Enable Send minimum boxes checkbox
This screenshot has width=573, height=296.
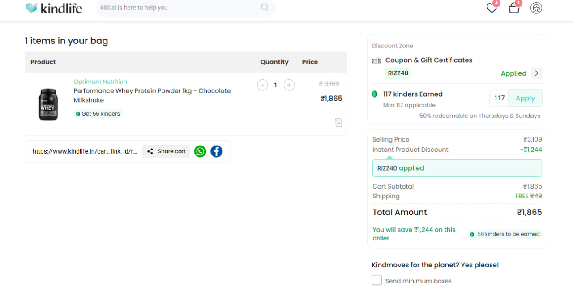pyautogui.click(x=377, y=280)
